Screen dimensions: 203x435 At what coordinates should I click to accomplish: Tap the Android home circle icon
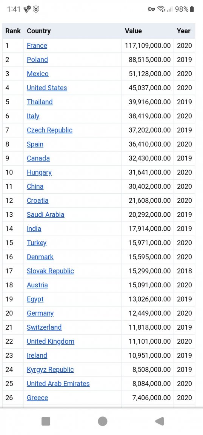[x=103, y=421]
